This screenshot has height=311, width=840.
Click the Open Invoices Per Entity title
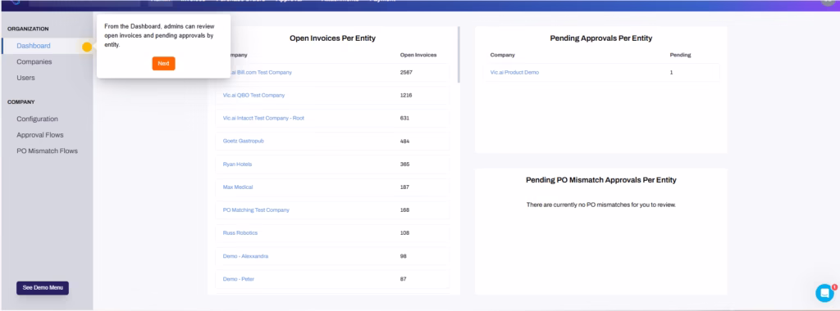333,38
